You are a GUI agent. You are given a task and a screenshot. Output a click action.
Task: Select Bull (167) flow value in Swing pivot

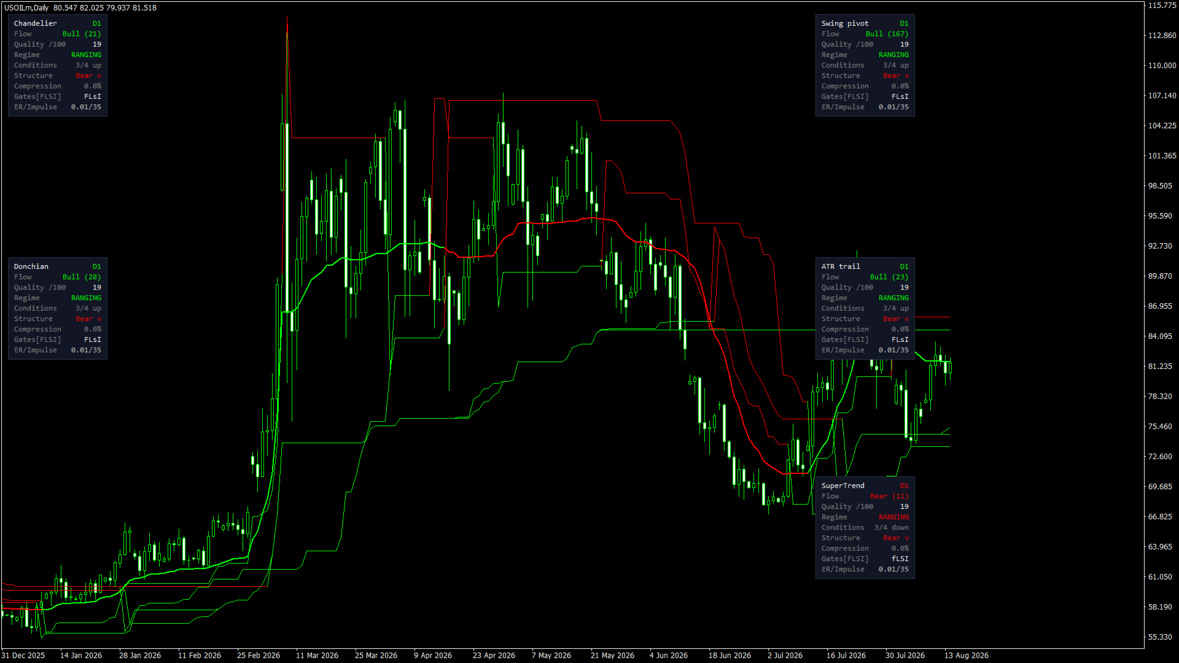(x=887, y=34)
